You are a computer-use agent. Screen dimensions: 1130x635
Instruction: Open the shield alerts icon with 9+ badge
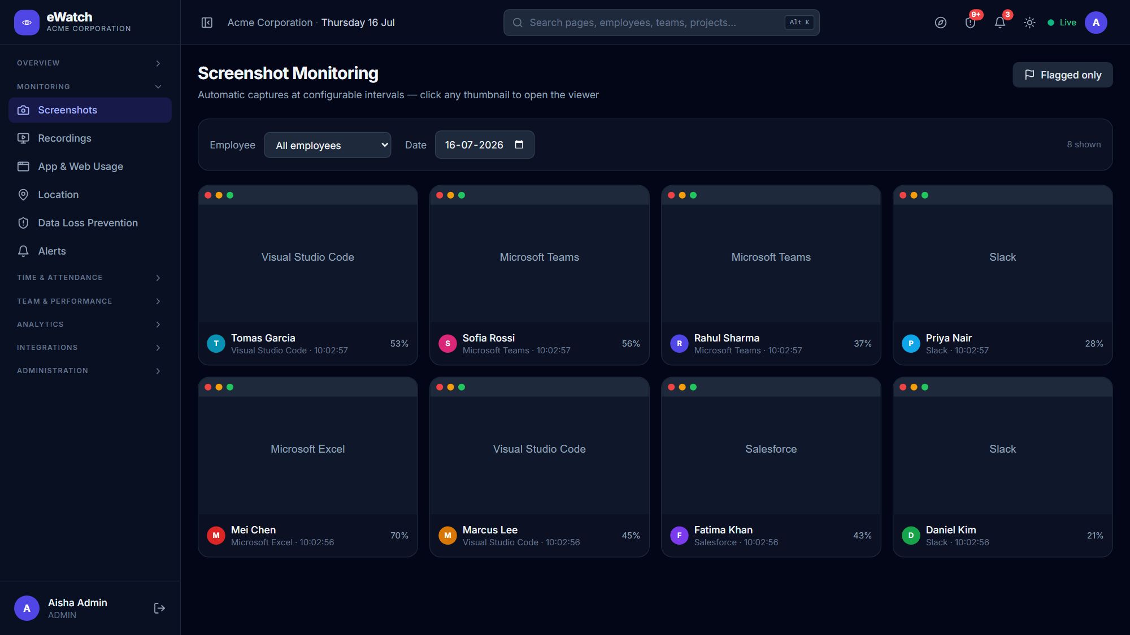tap(971, 23)
